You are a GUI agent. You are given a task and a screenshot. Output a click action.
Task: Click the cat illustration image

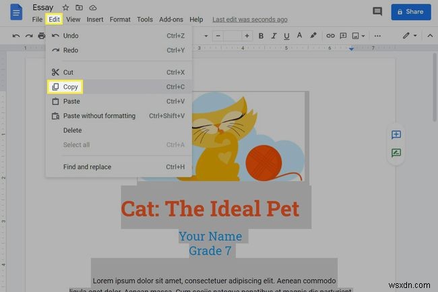pos(249,137)
